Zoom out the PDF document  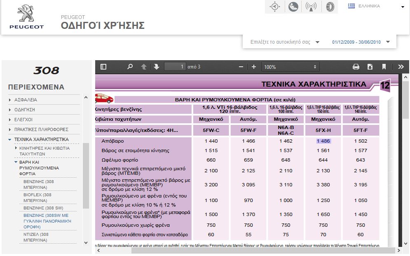click(x=241, y=67)
